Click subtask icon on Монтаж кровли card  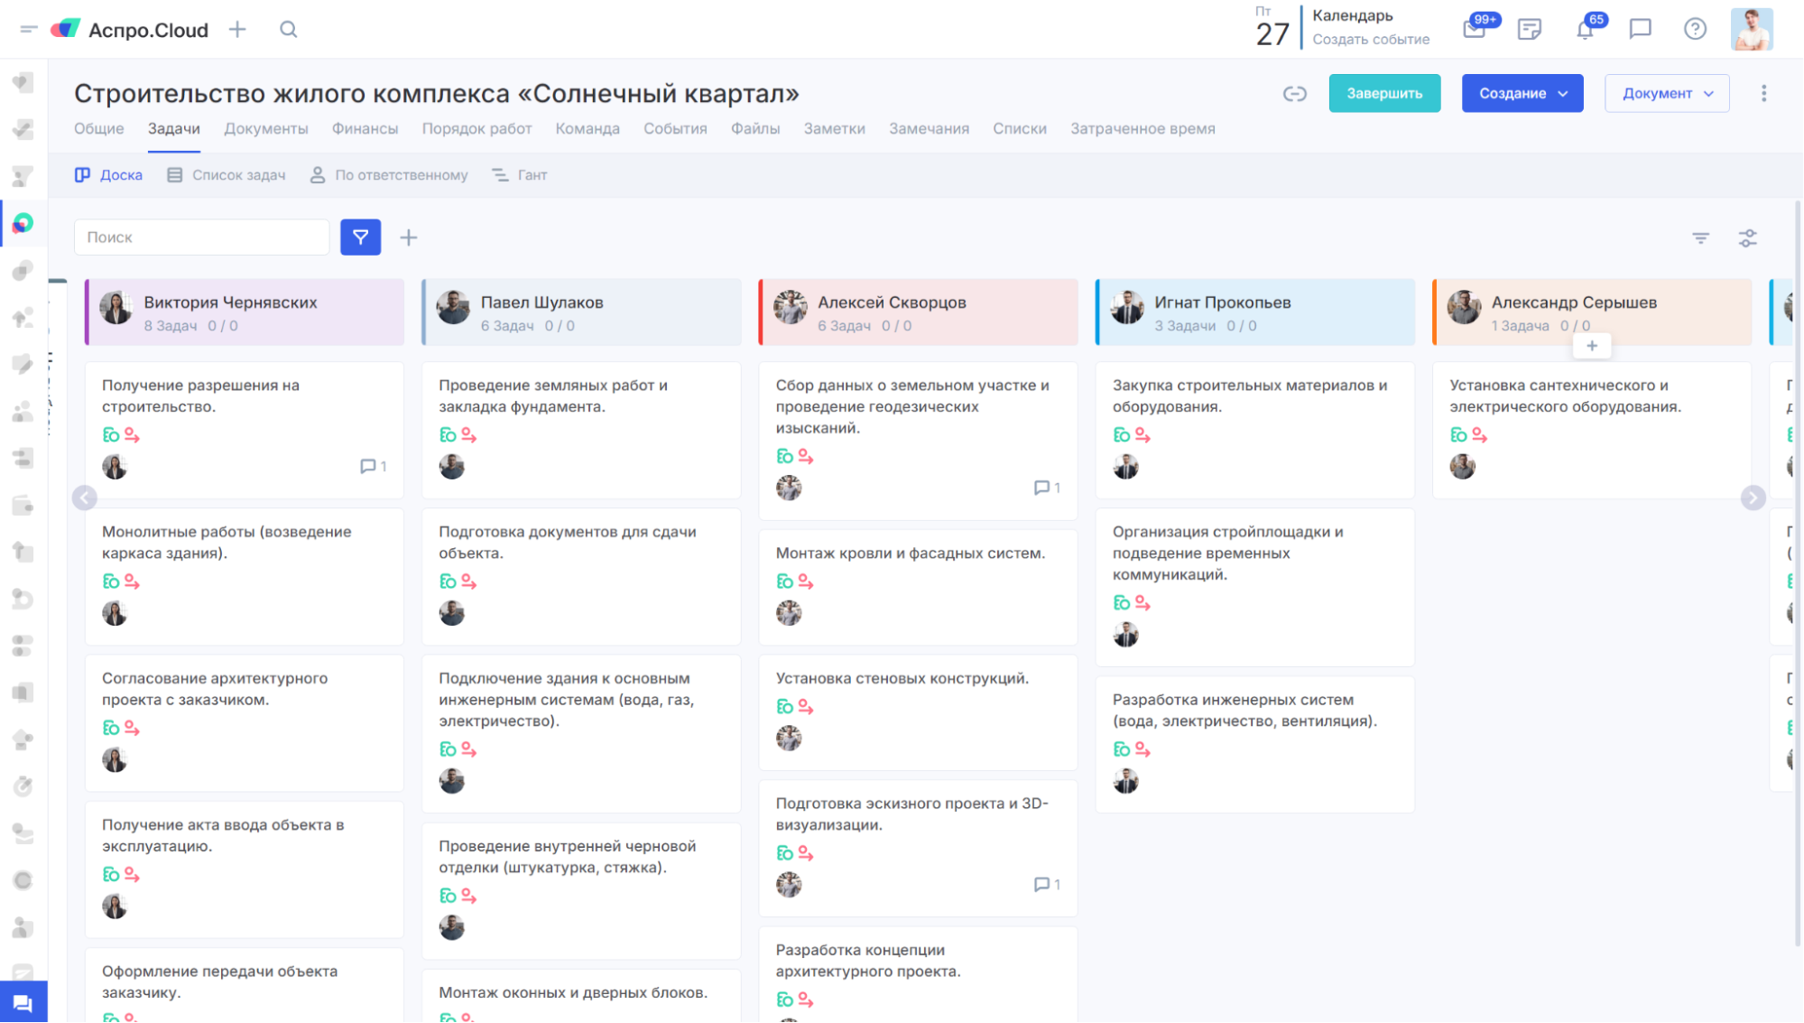[784, 582]
